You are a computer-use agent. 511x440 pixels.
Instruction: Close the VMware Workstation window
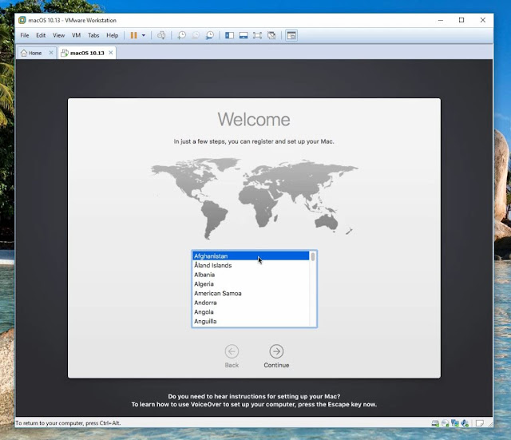tap(483, 20)
